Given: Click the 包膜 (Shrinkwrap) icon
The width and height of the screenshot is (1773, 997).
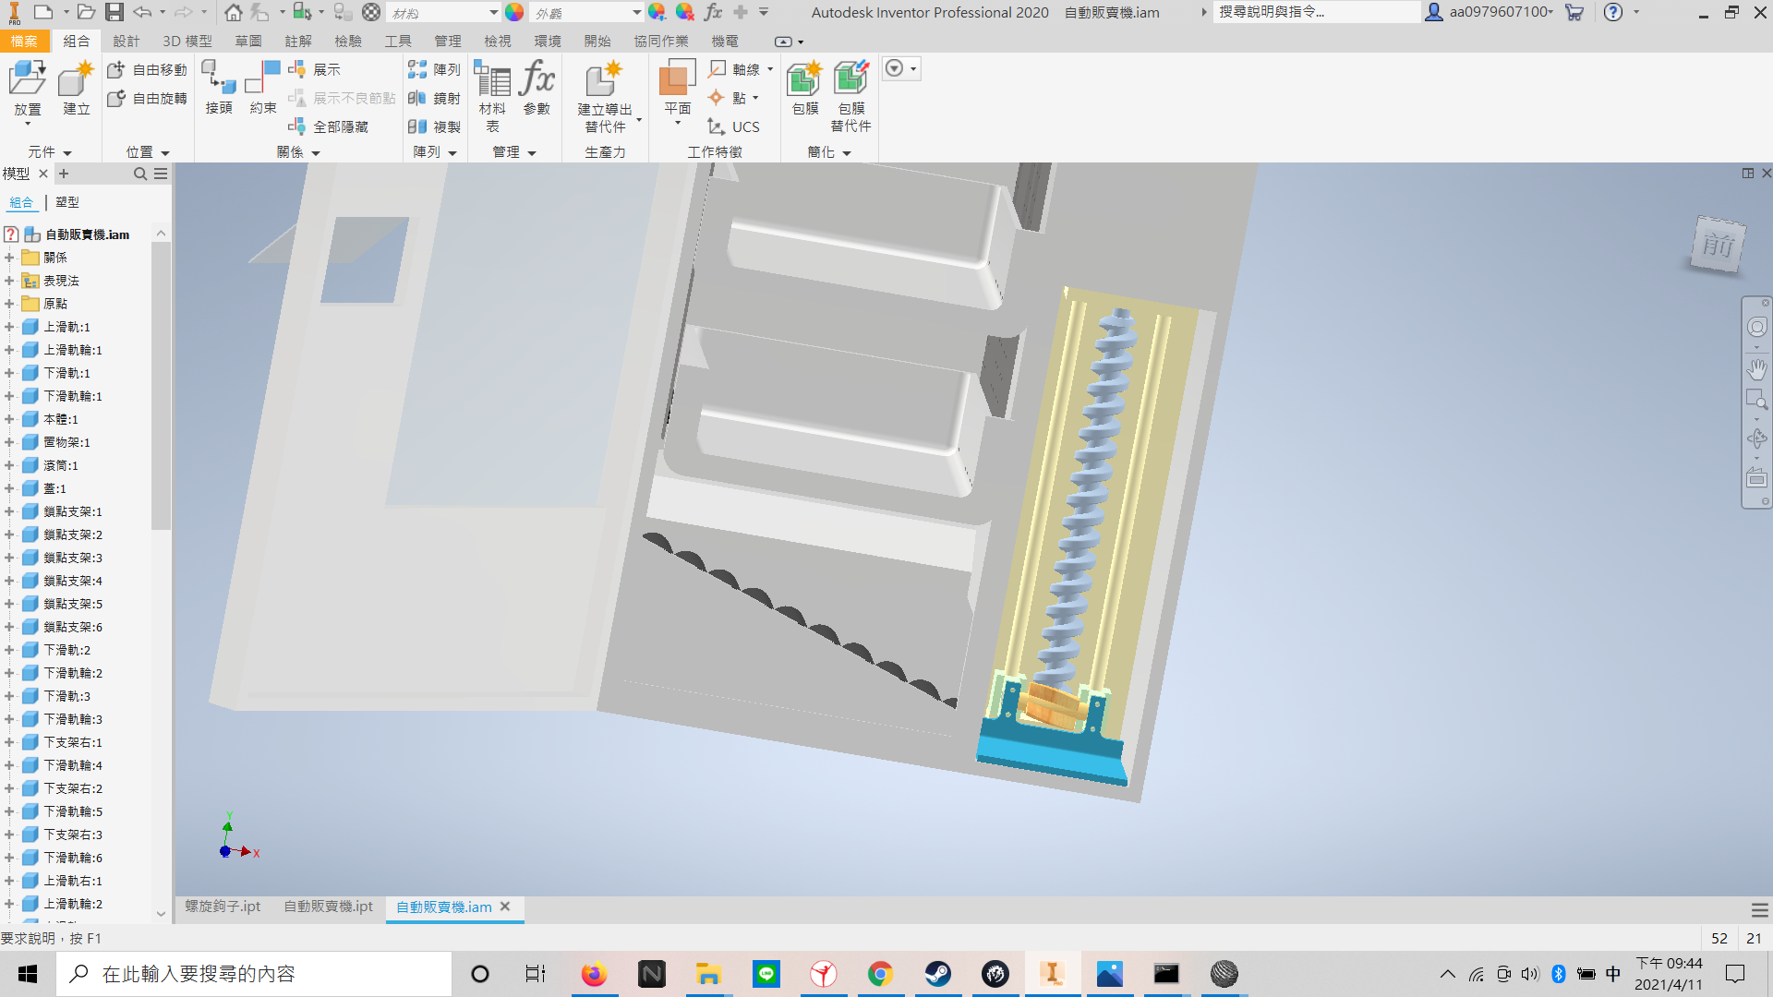Looking at the screenshot, I should tap(804, 88).
